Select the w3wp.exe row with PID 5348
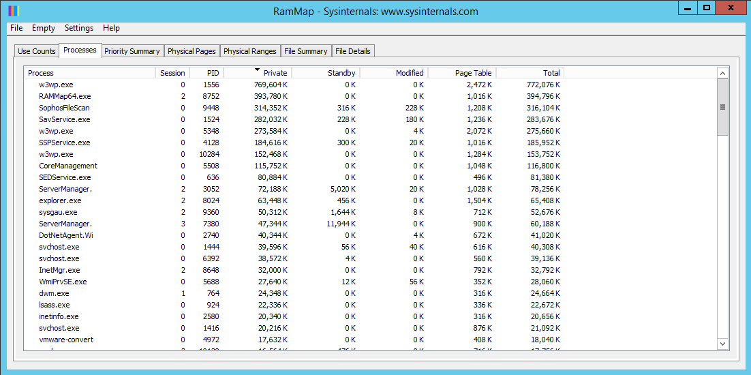 (294, 131)
